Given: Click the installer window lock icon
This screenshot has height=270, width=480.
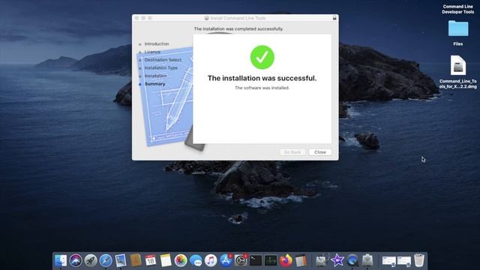Looking at the screenshot, I should (x=334, y=18).
